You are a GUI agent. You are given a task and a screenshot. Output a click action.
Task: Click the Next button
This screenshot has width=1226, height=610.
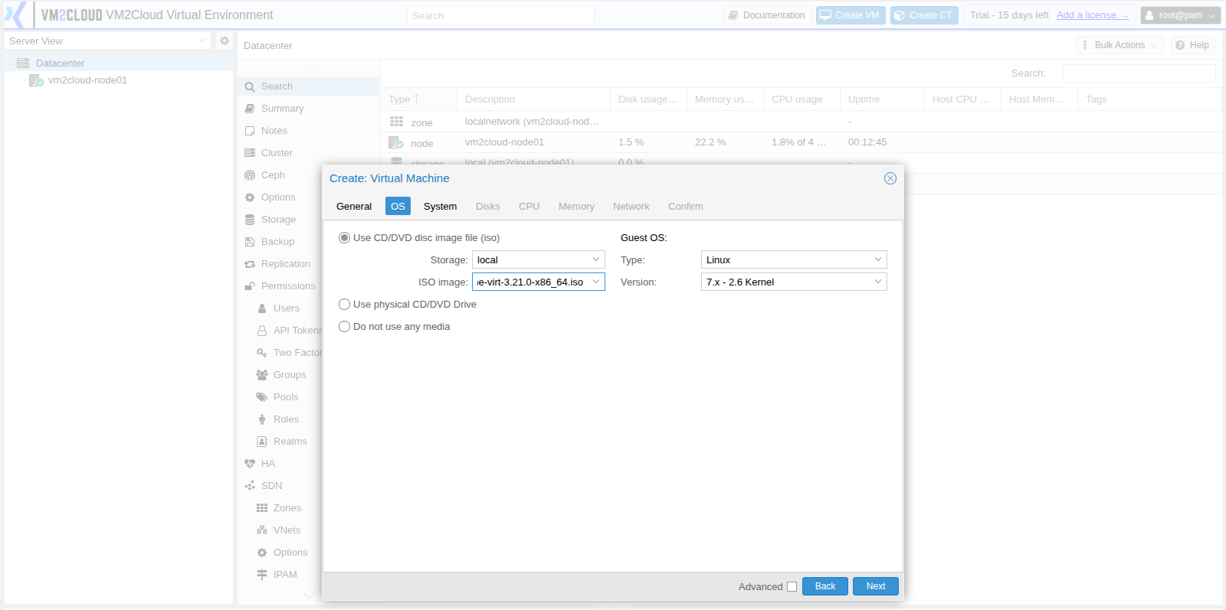coord(876,586)
